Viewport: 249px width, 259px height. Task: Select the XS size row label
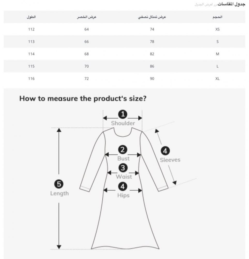(x=217, y=29)
